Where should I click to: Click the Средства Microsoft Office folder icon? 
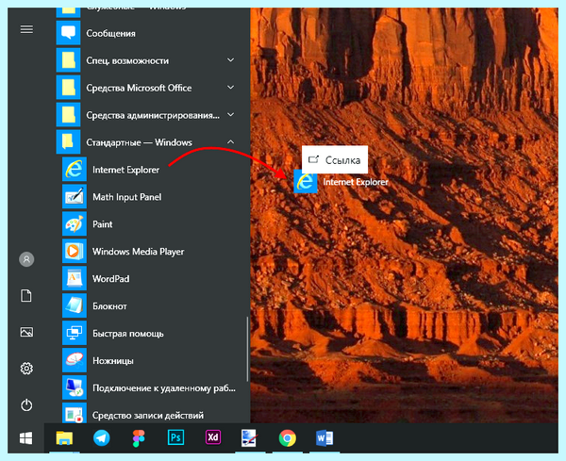tap(68, 88)
